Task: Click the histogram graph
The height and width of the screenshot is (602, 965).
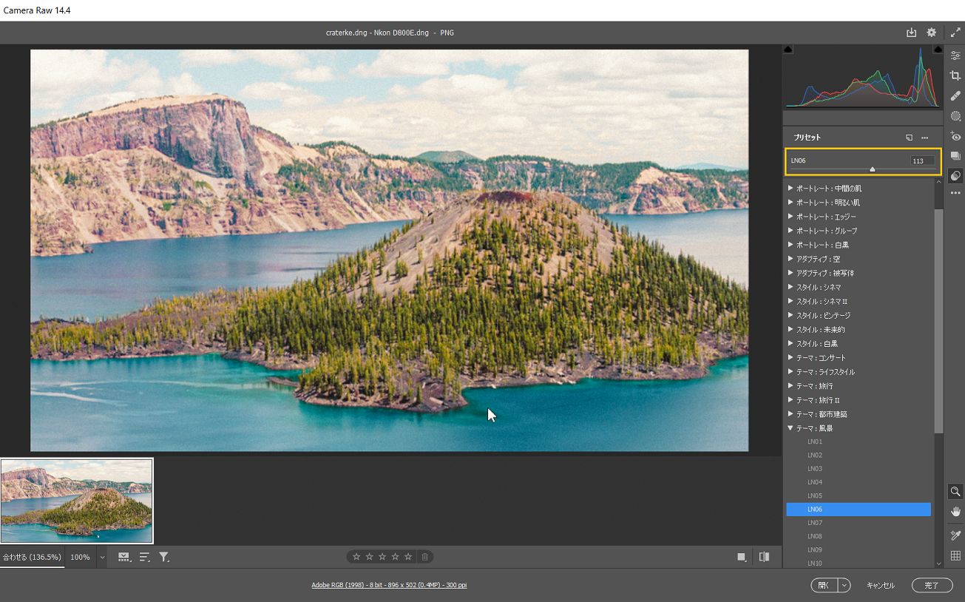Action: tap(863, 77)
